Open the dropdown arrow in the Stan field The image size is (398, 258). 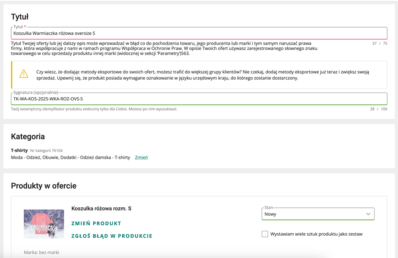pyautogui.click(x=368, y=214)
